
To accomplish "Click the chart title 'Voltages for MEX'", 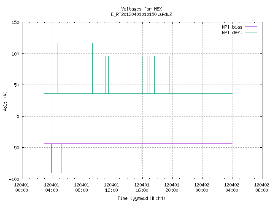I will pos(141,9).
